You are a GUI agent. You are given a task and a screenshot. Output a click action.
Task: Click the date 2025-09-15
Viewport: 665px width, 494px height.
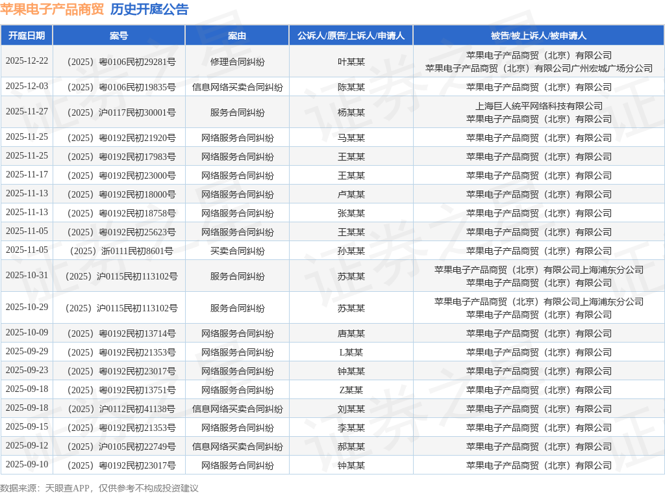click(x=27, y=426)
